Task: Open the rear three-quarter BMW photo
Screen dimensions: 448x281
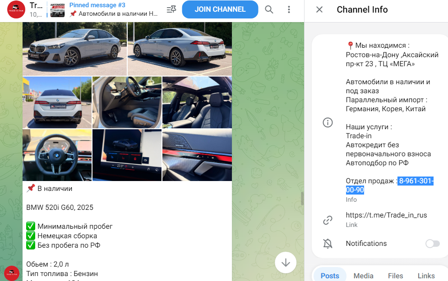Action: (x=180, y=49)
